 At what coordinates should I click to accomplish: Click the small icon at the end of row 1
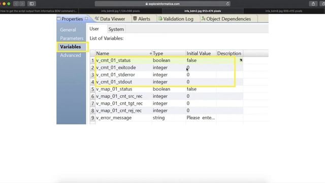coord(241,60)
